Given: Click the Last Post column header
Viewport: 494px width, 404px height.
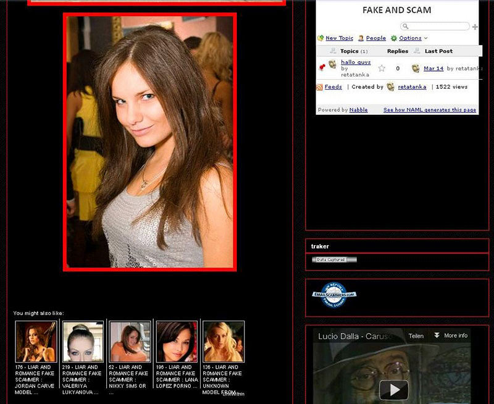Looking at the screenshot, I should 438,51.
